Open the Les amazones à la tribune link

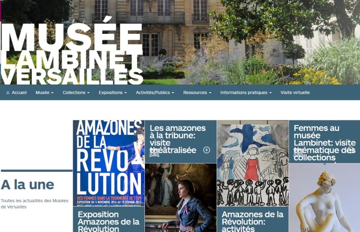[178, 139]
